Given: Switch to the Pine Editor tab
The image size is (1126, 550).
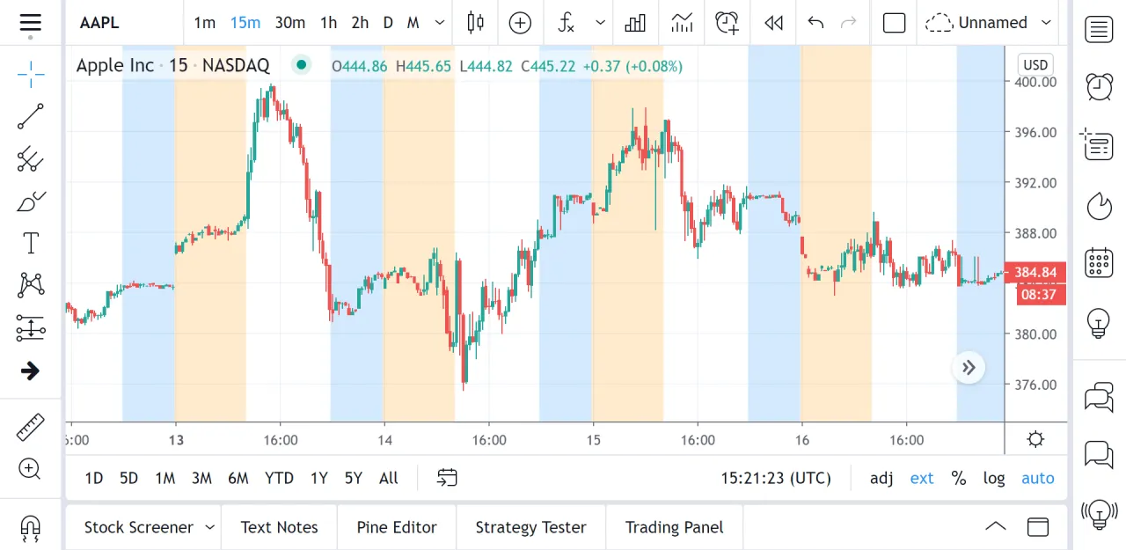Looking at the screenshot, I should [x=397, y=527].
